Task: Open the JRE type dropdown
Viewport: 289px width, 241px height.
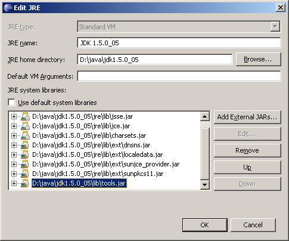Action: pos(275,26)
